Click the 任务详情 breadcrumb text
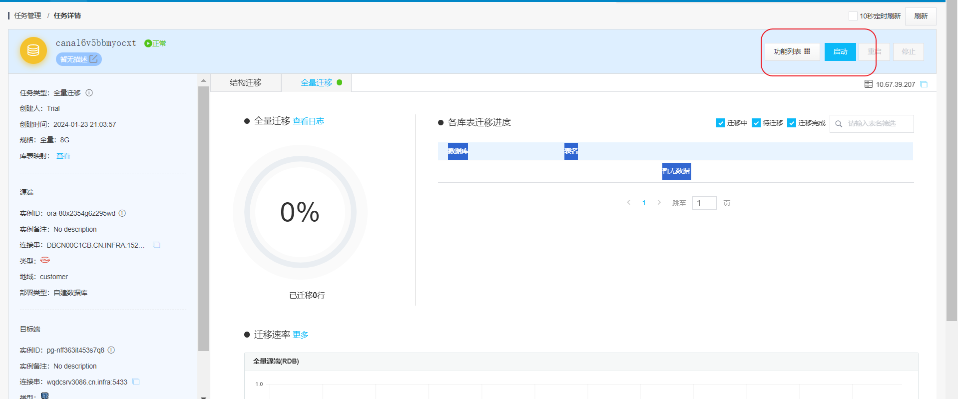 click(67, 16)
